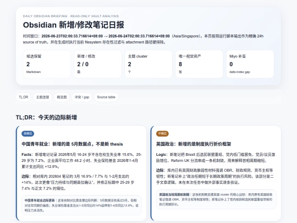This screenshot has width=297, height=223.
Task: Open the 主题连接 navigation pill
Action: tap(42, 97)
